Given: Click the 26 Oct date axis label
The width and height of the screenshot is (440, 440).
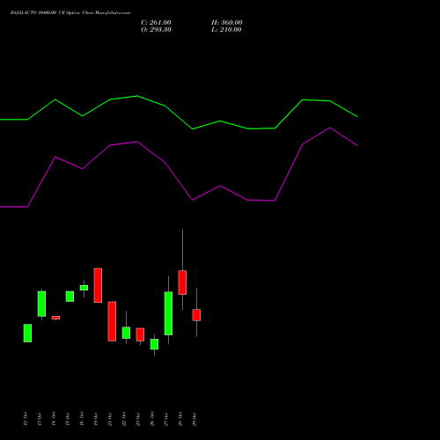Looking at the screenshot, I should 152,419.
